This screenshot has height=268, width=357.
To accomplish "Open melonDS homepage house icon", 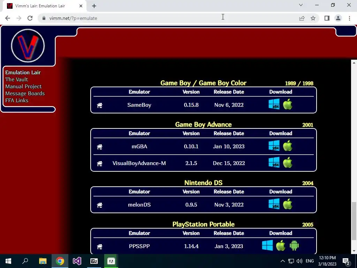I will pyautogui.click(x=100, y=205).
